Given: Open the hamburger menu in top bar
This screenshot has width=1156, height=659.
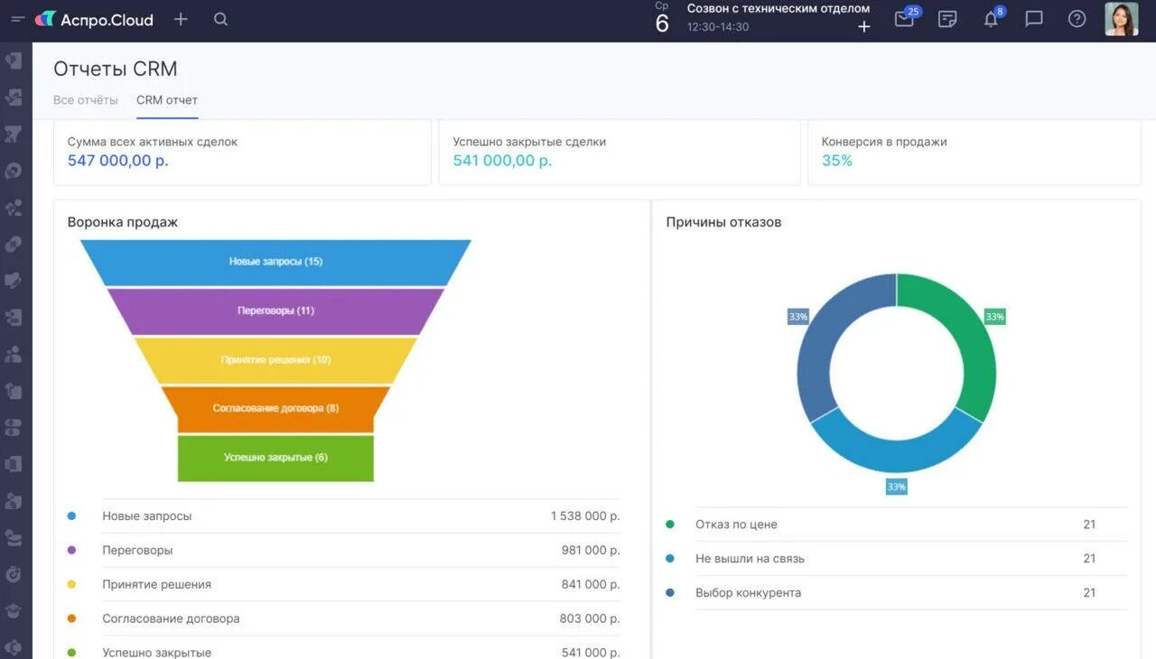Looking at the screenshot, I should tap(17, 19).
